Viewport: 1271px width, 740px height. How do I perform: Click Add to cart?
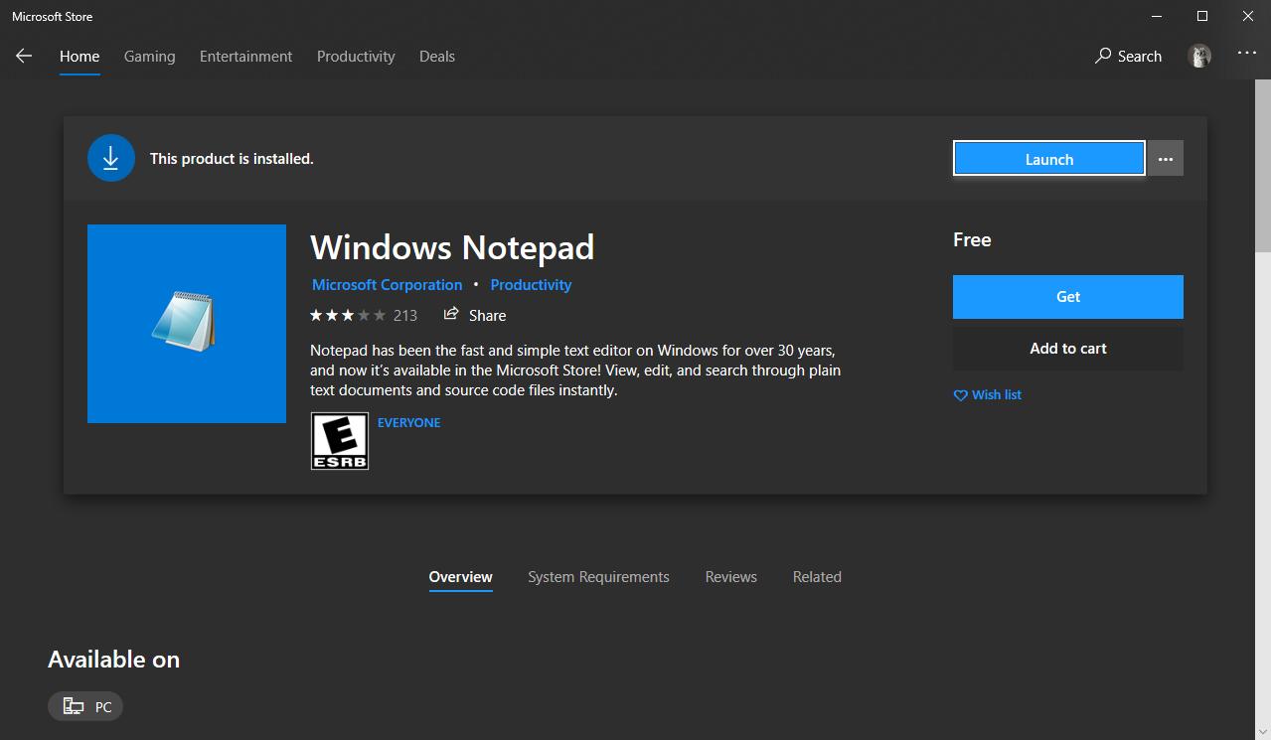click(x=1068, y=349)
